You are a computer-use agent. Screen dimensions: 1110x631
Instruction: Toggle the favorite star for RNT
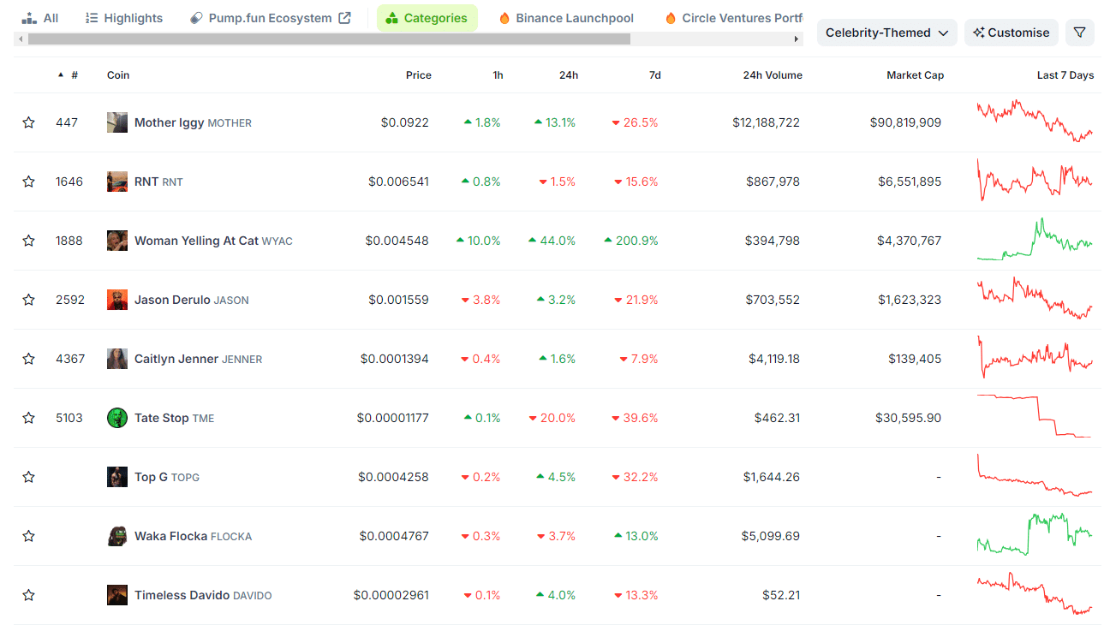coord(28,182)
